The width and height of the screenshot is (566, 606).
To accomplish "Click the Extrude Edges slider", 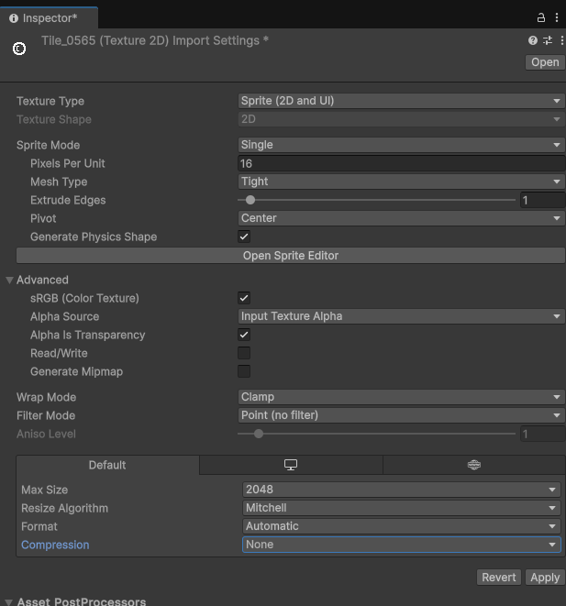I will click(376, 200).
